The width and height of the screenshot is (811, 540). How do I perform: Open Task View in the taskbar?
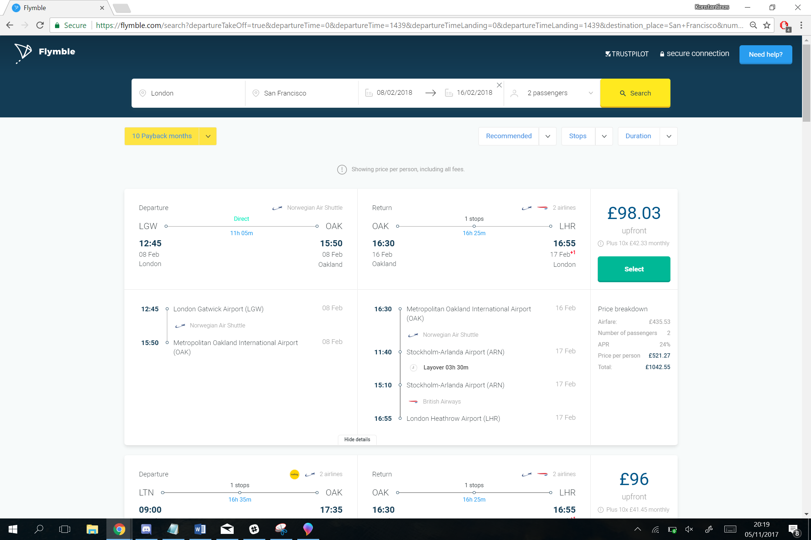[65, 529]
